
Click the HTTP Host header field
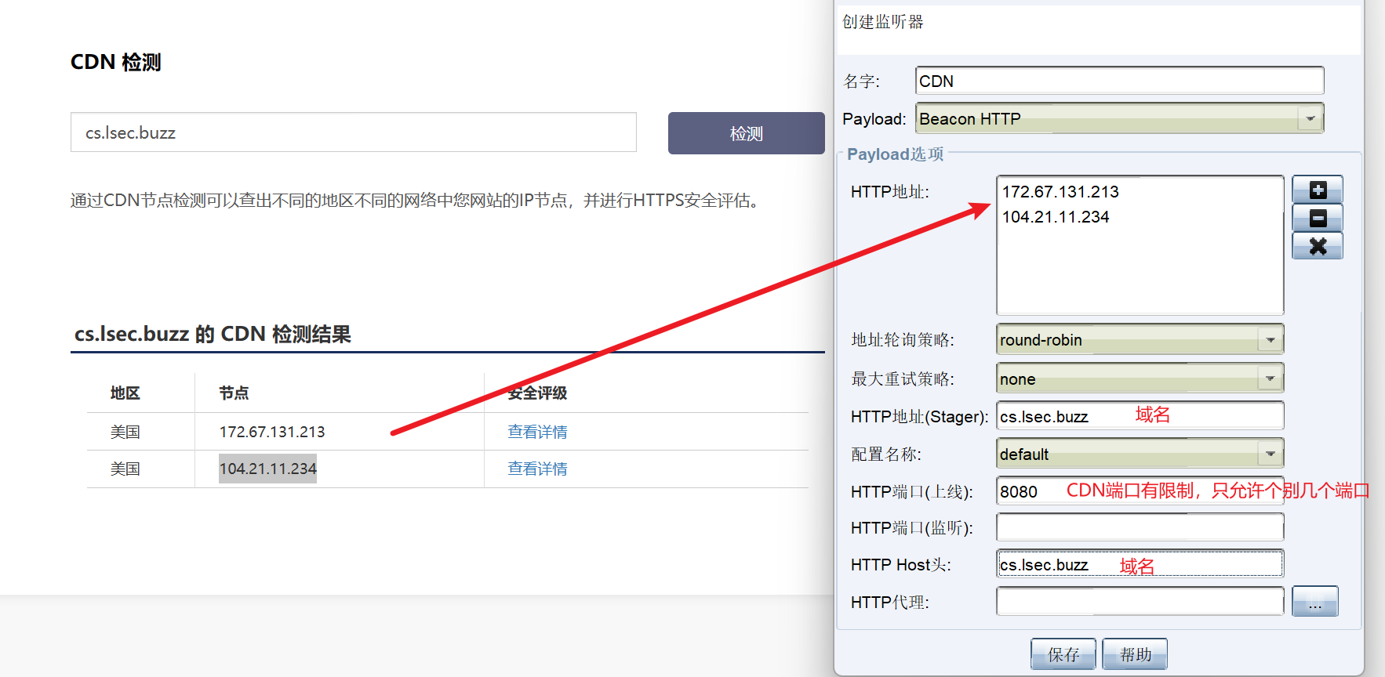point(1139,564)
